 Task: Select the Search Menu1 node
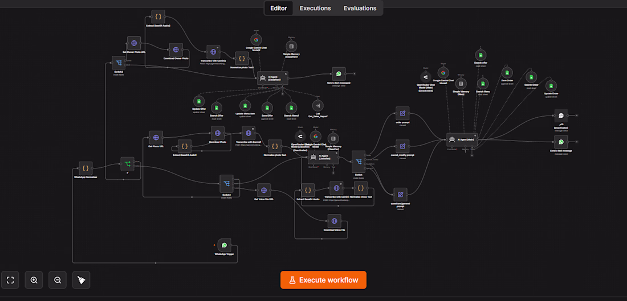[x=291, y=108]
